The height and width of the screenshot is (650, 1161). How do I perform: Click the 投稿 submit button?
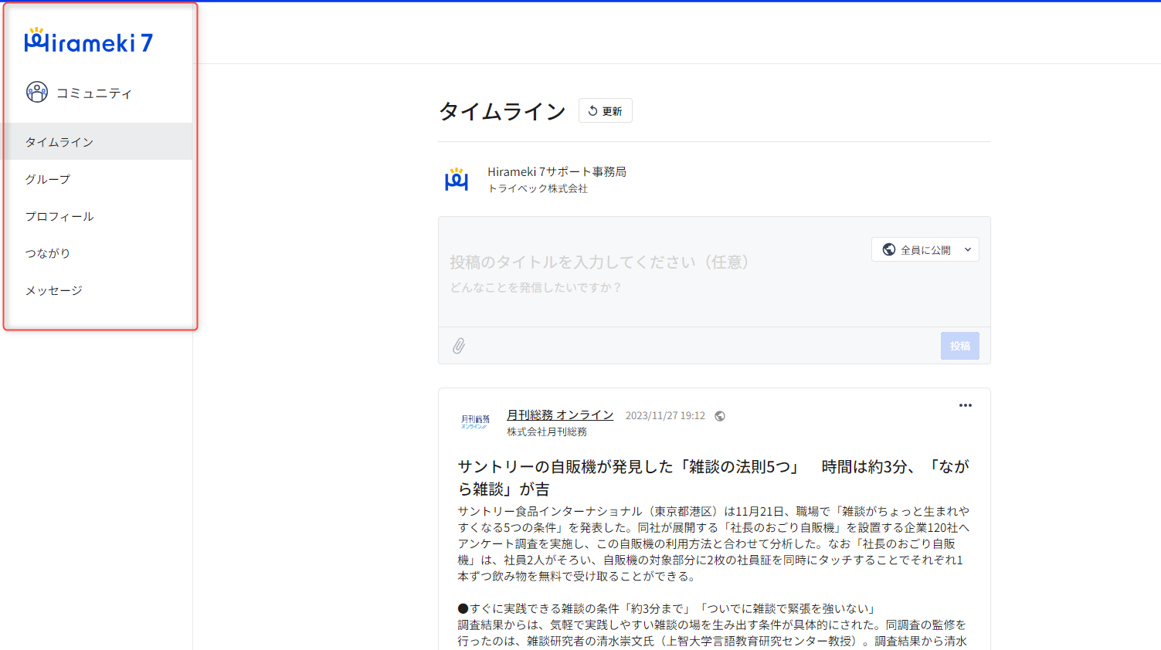960,346
